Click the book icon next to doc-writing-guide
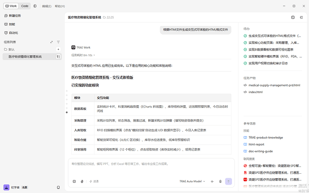Viewport: 309px width, 193px height. coord(245,151)
